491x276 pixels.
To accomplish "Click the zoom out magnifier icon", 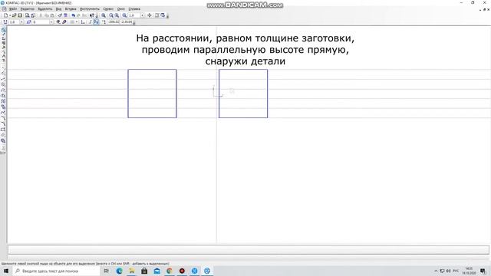I will (x=117, y=15).
